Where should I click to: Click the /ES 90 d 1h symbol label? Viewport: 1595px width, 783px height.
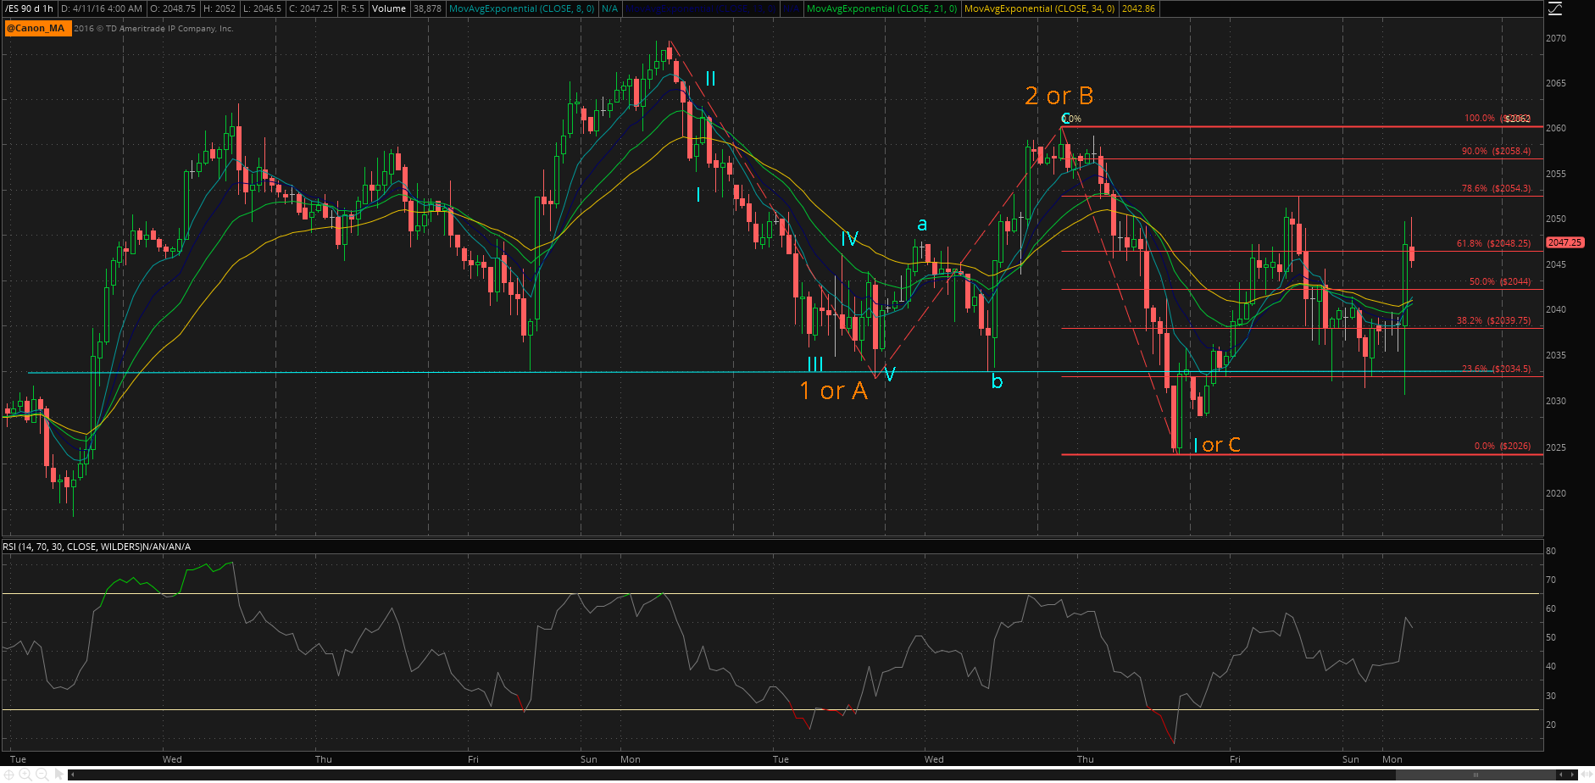tap(30, 8)
